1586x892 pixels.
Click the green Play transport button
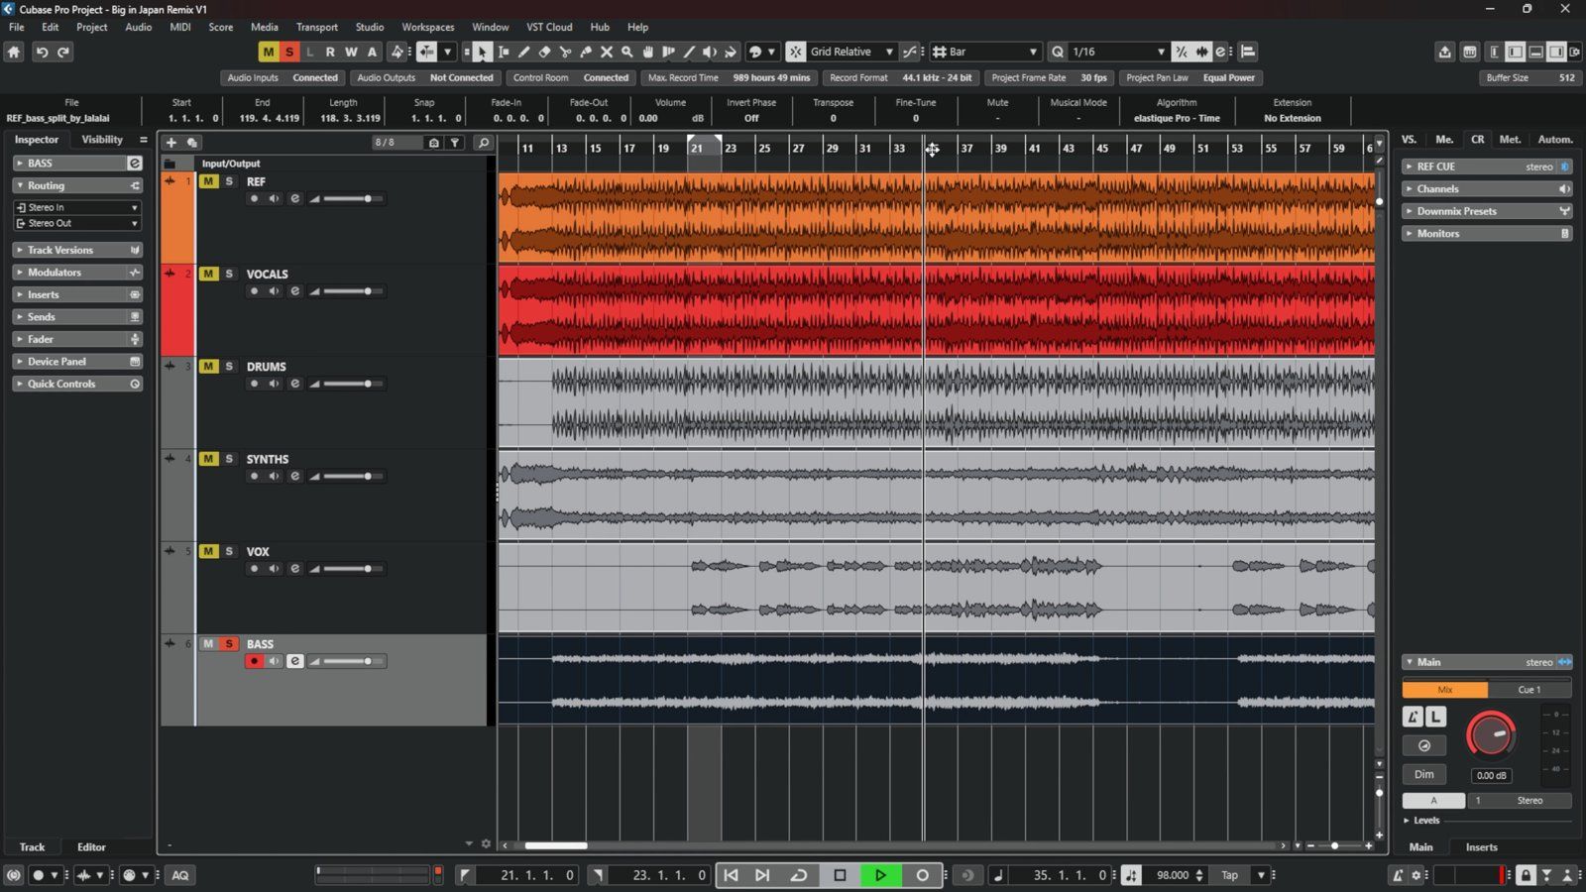tap(880, 875)
